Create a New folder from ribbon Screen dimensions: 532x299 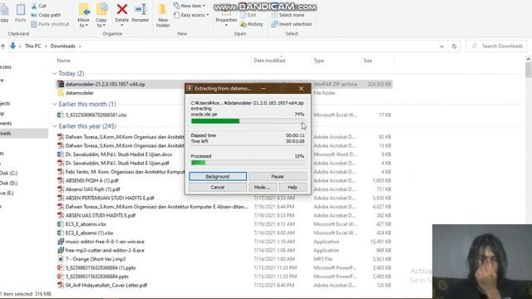[163, 15]
